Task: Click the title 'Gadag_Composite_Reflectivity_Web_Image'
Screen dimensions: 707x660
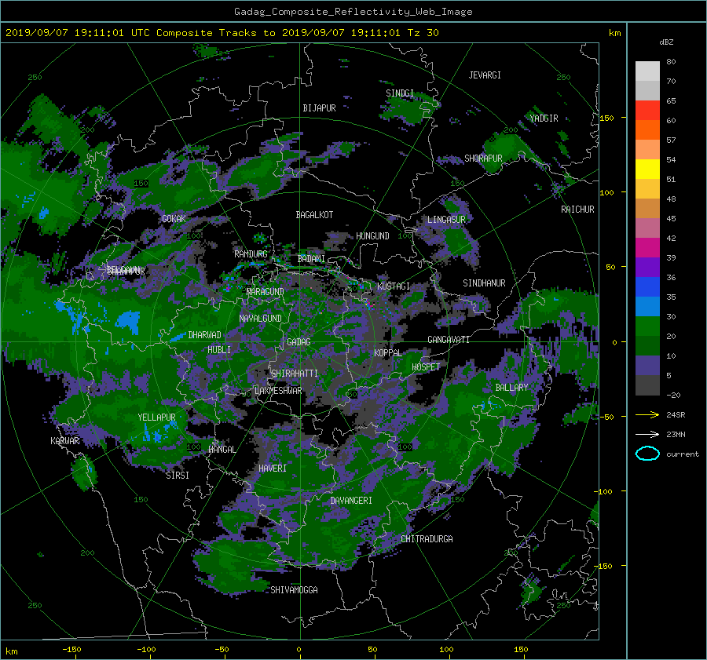Action: [x=353, y=12]
